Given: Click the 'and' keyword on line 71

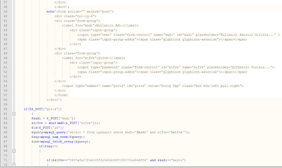Looking at the screenshot, I should click(x=153, y=160).
